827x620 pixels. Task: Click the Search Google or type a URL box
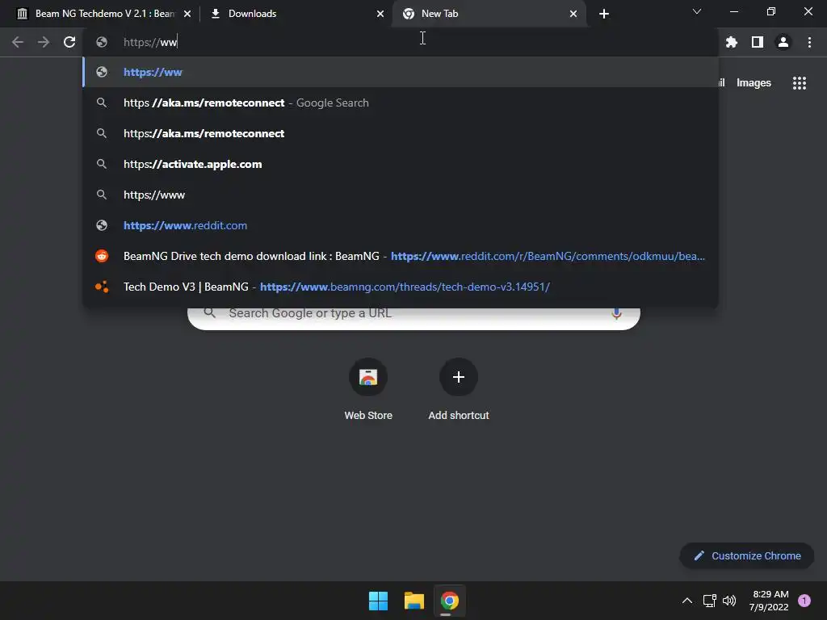414,316
